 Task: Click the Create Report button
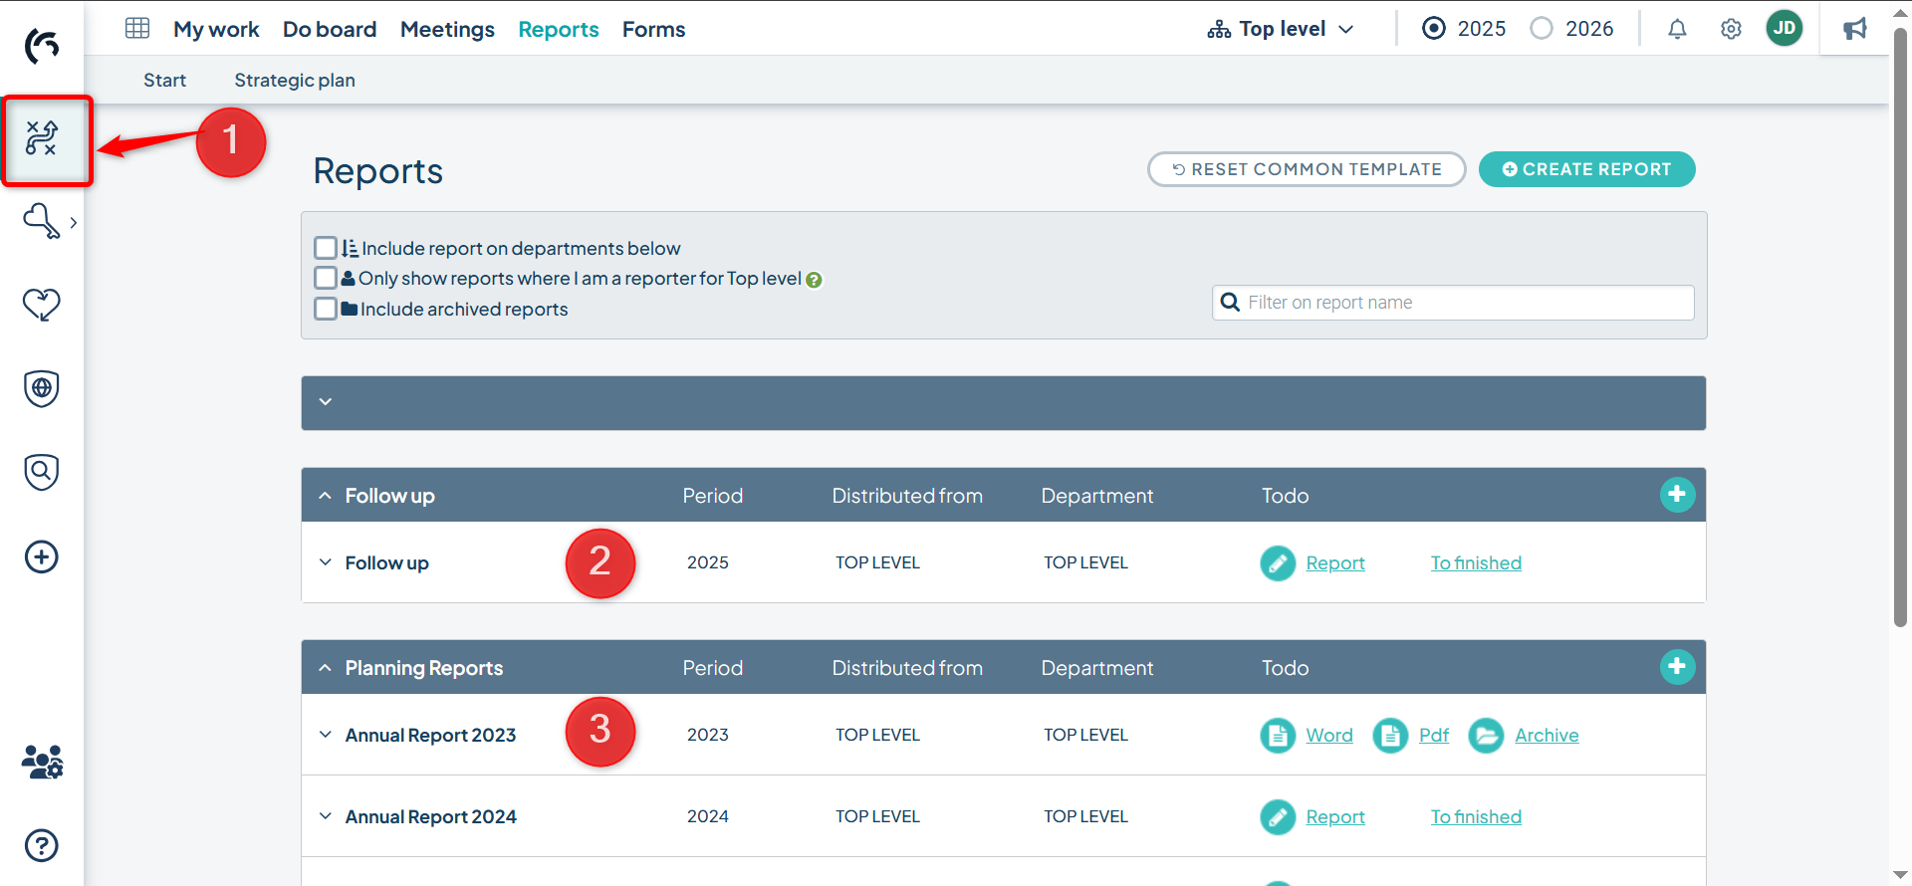pyautogui.click(x=1586, y=169)
